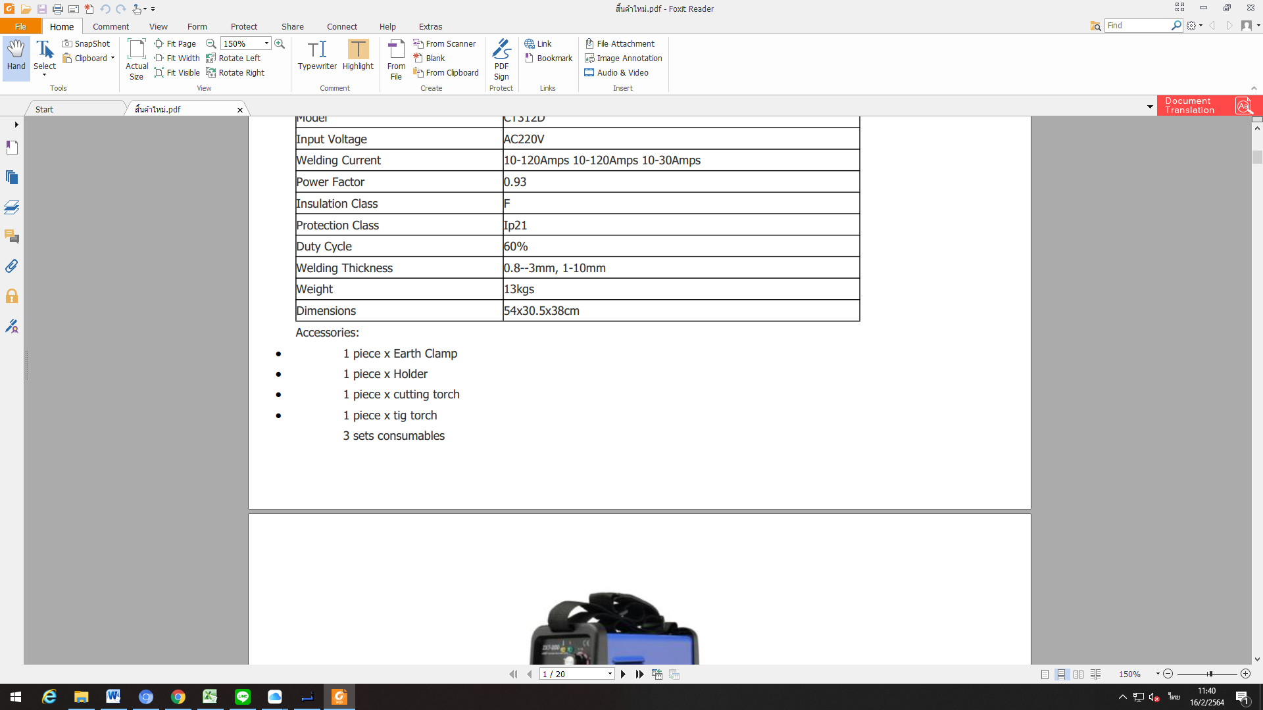Open the page number dropdown
Screen dimensions: 1263x710
coord(610,674)
